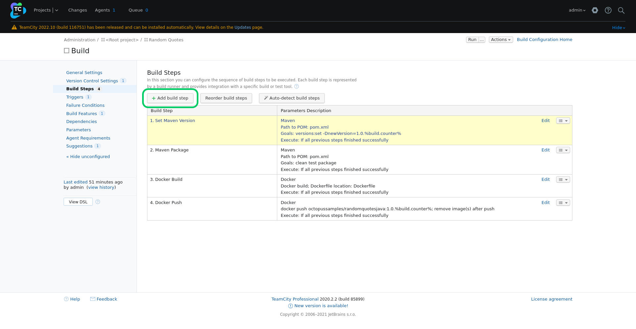Viewport: 636px width, 329px height.
Task: Click View DSL to see the configuration code
Action: pos(78,202)
